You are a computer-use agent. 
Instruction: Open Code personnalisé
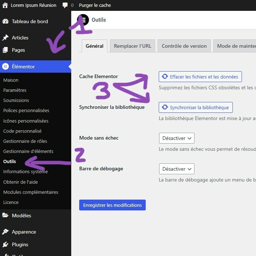[x=22, y=131]
